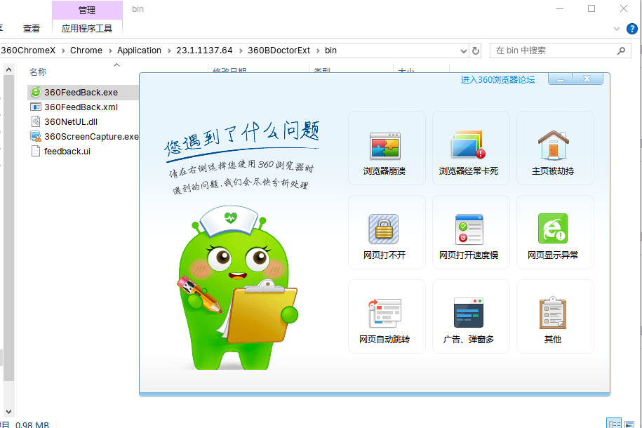The width and height of the screenshot is (642, 428).
Task: Go to the 360ChromeX breadcrumb folder
Action: (28, 51)
